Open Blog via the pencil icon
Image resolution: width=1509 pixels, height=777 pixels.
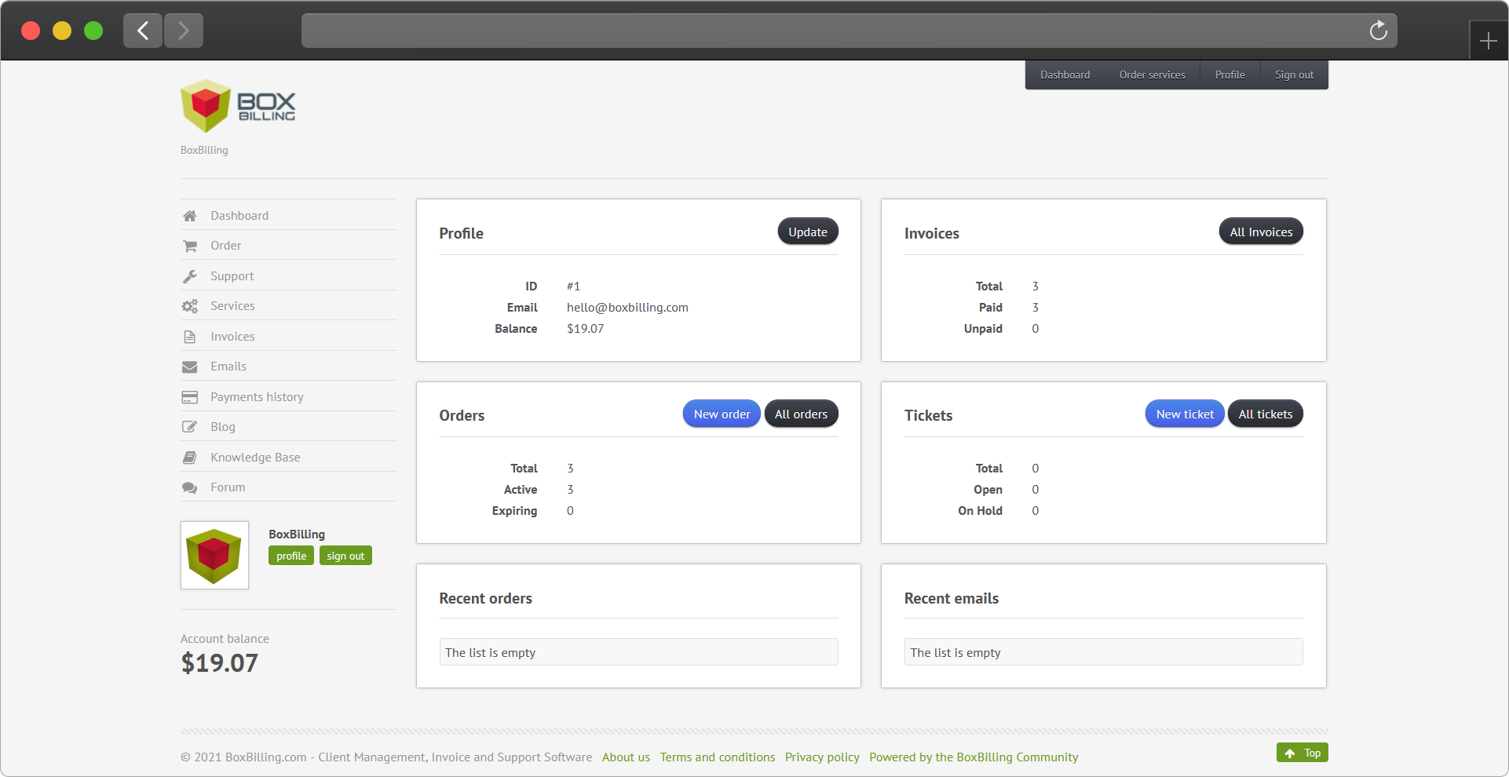[190, 427]
